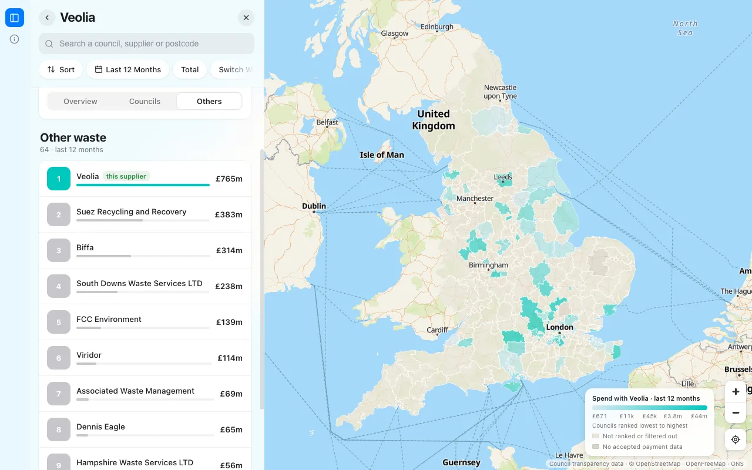Open FCC Environment supplier entry
Screen dimensions: 752x470
tap(145, 322)
